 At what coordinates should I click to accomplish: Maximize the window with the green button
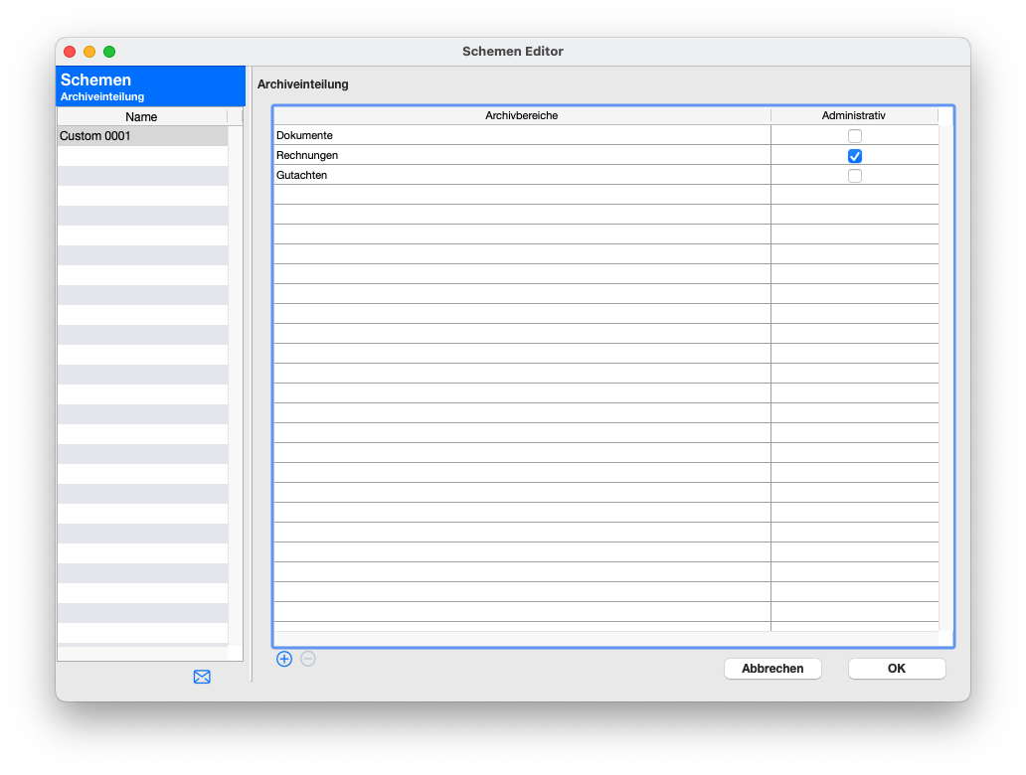point(109,52)
